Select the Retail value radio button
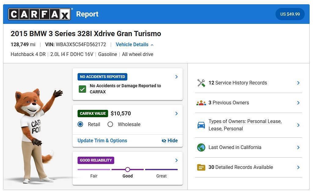Screen dimensions: 313x194 (x=80, y=125)
